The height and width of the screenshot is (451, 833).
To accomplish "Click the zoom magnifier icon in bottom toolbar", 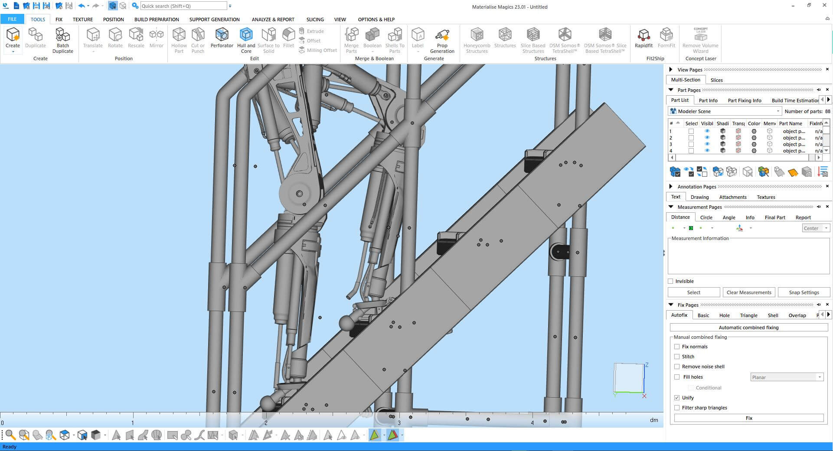I will coord(10,435).
